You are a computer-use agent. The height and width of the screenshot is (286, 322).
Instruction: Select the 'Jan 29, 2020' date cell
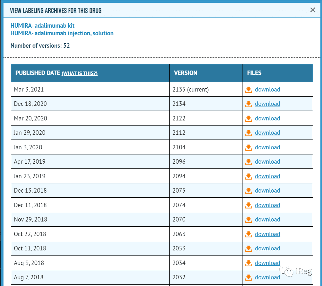(90, 133)
